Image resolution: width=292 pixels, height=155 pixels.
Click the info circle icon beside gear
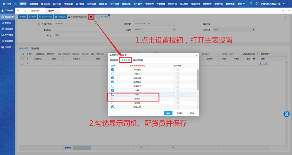pyautogui.click(x=97, y=17)
